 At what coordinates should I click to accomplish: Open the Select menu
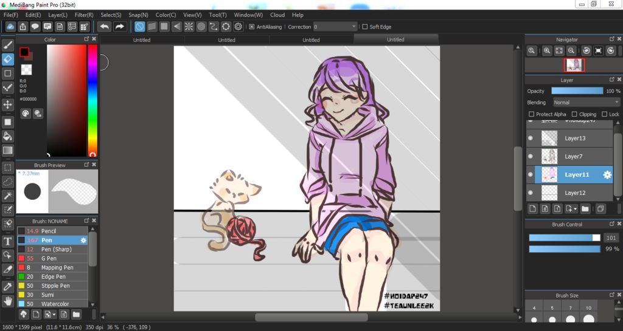[111, 15]
